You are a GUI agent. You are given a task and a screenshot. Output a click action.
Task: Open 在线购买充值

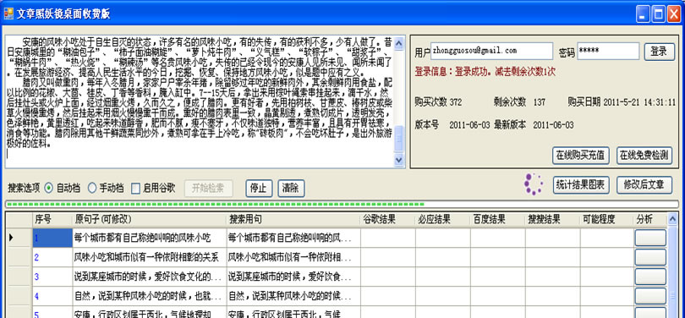(x=581, y=156)
